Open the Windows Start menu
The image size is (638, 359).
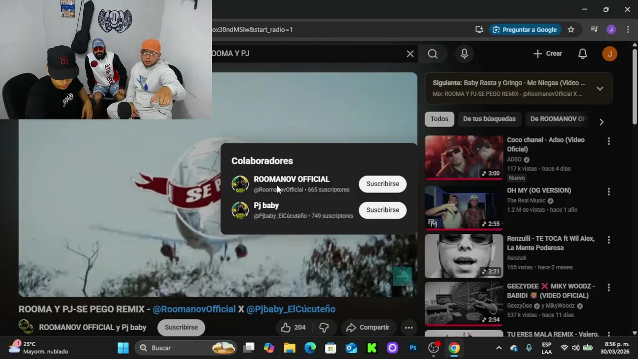[x=123, y=348]
